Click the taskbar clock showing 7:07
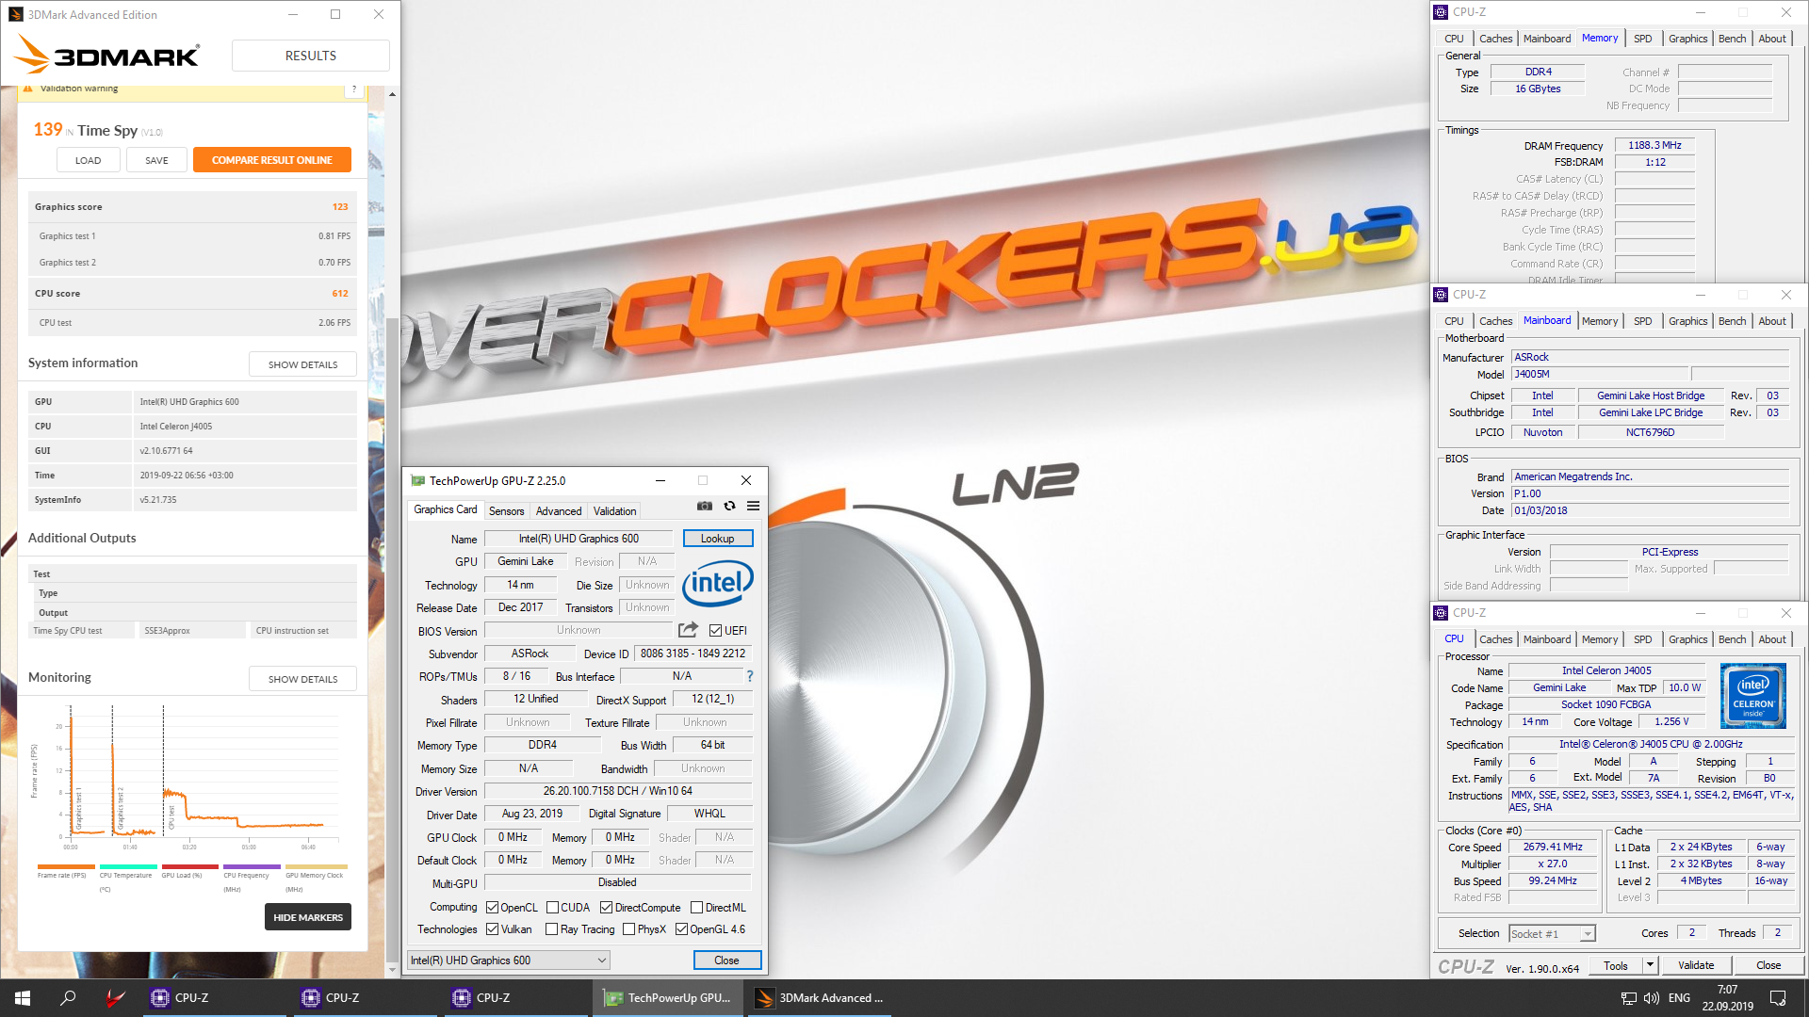 point(1727,998)
